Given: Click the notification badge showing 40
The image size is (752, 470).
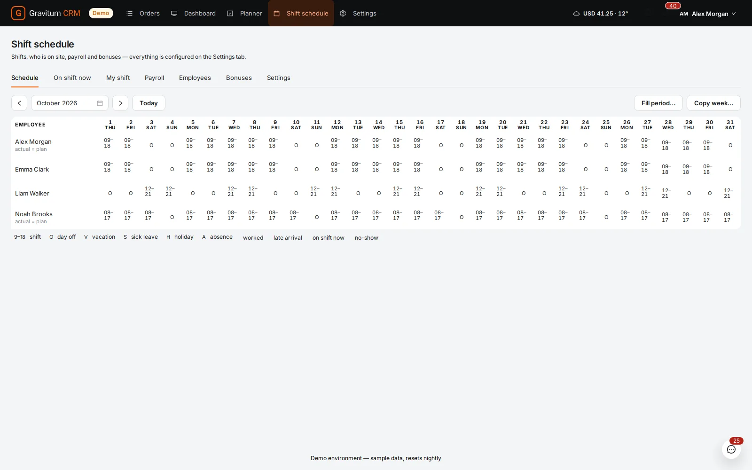Looking at the screenshot, I should 673,6.
